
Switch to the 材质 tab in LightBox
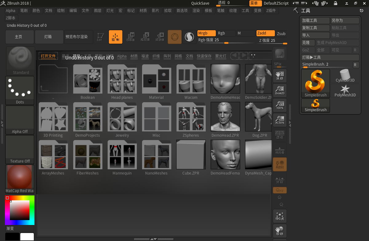click(134, 56)
